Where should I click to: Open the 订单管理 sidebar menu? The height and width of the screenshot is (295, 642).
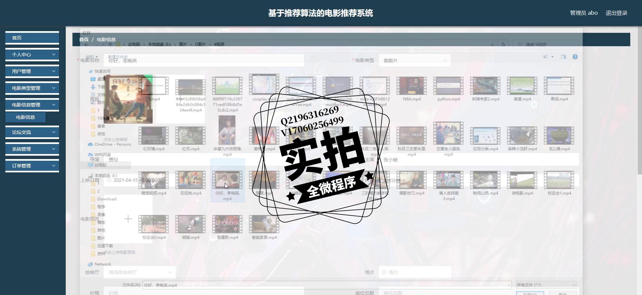32,166
